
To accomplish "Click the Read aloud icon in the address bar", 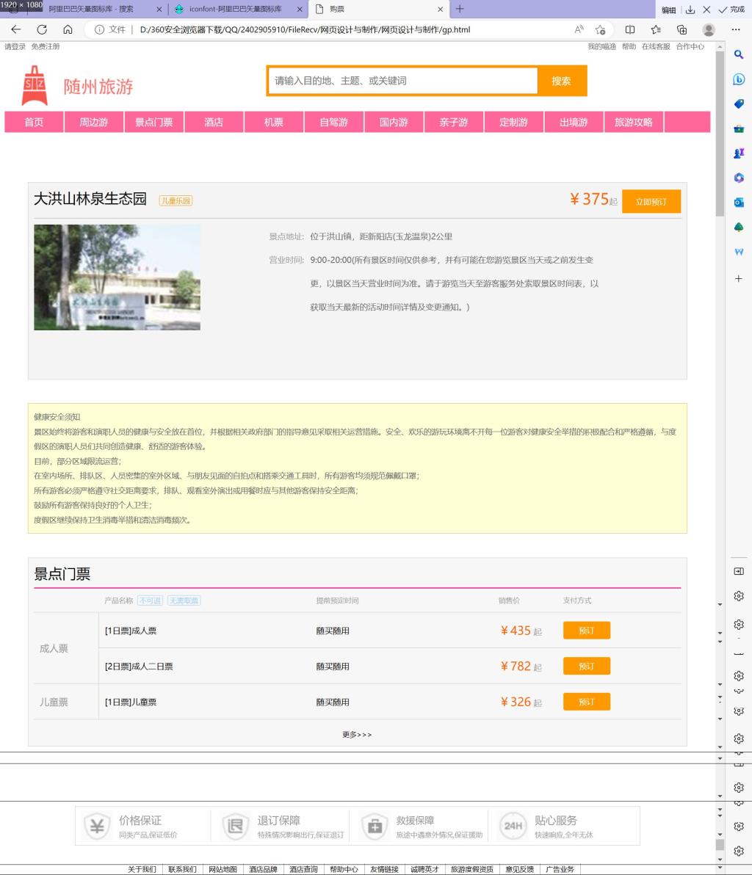I will pyautogui.click(x=579, y=30).
